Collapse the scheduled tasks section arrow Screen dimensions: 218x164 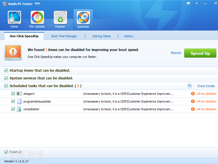pyautogui.click(x=189, y=86)
